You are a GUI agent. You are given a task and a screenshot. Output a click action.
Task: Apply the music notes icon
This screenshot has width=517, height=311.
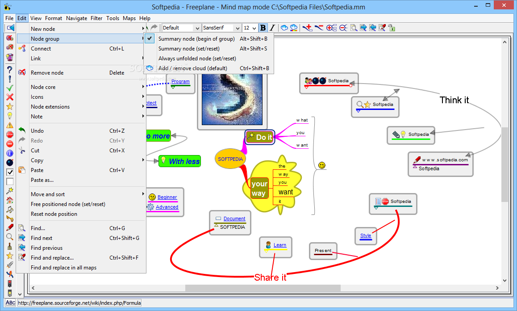(10, 209)
